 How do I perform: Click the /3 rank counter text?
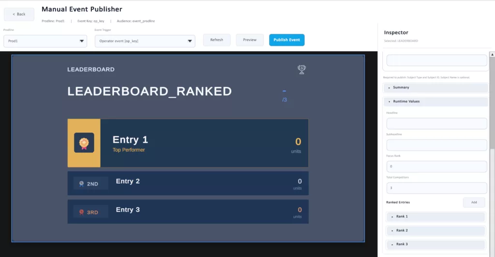tap(284, 100)
